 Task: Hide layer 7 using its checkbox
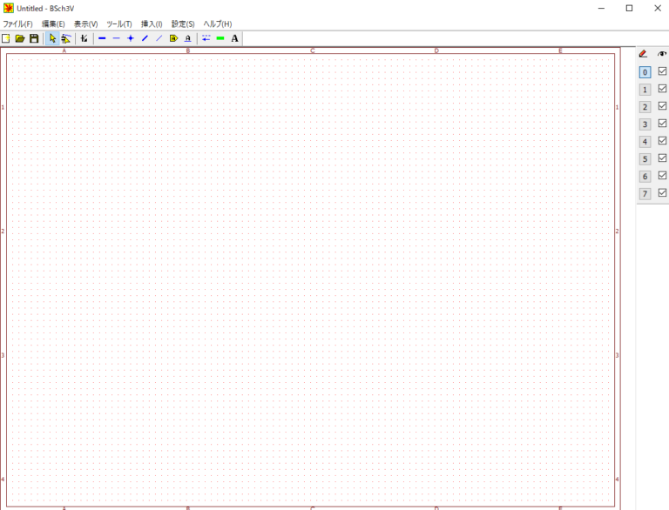(662, 193)
